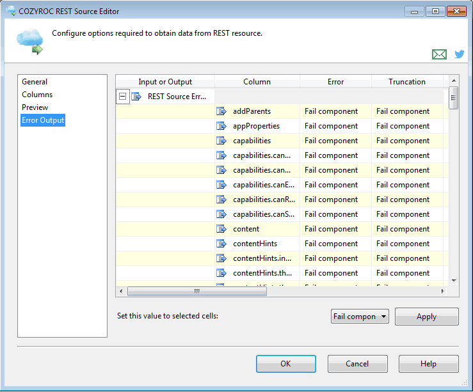
Task: Click the capabilities.canS... column icon
Action: (221, 214)
